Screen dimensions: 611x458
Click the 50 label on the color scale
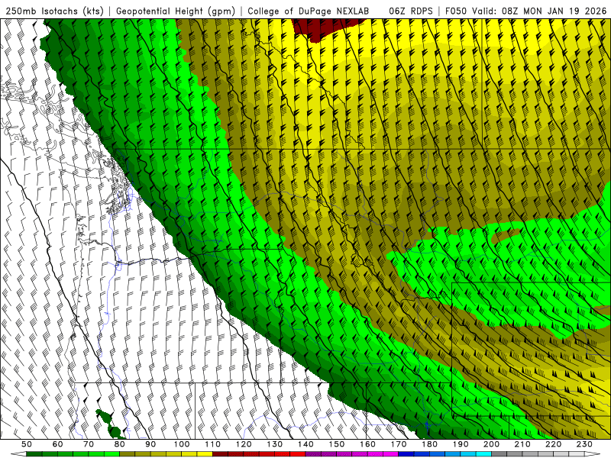[27, 444]
